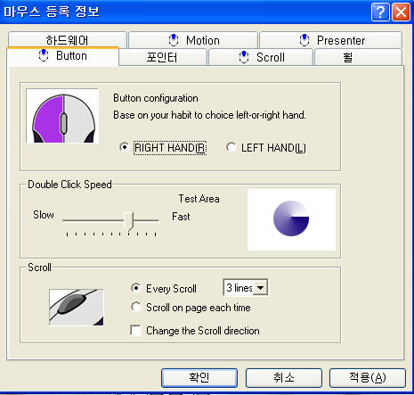
Task: Open the 3 lines dropdown arrow
Action: point(260,287)
